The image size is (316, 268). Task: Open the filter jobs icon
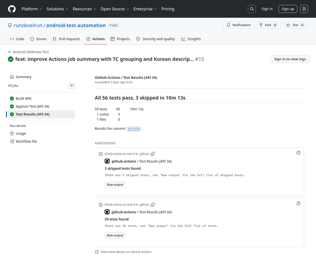pyautogui.click(x=72, y=86)
